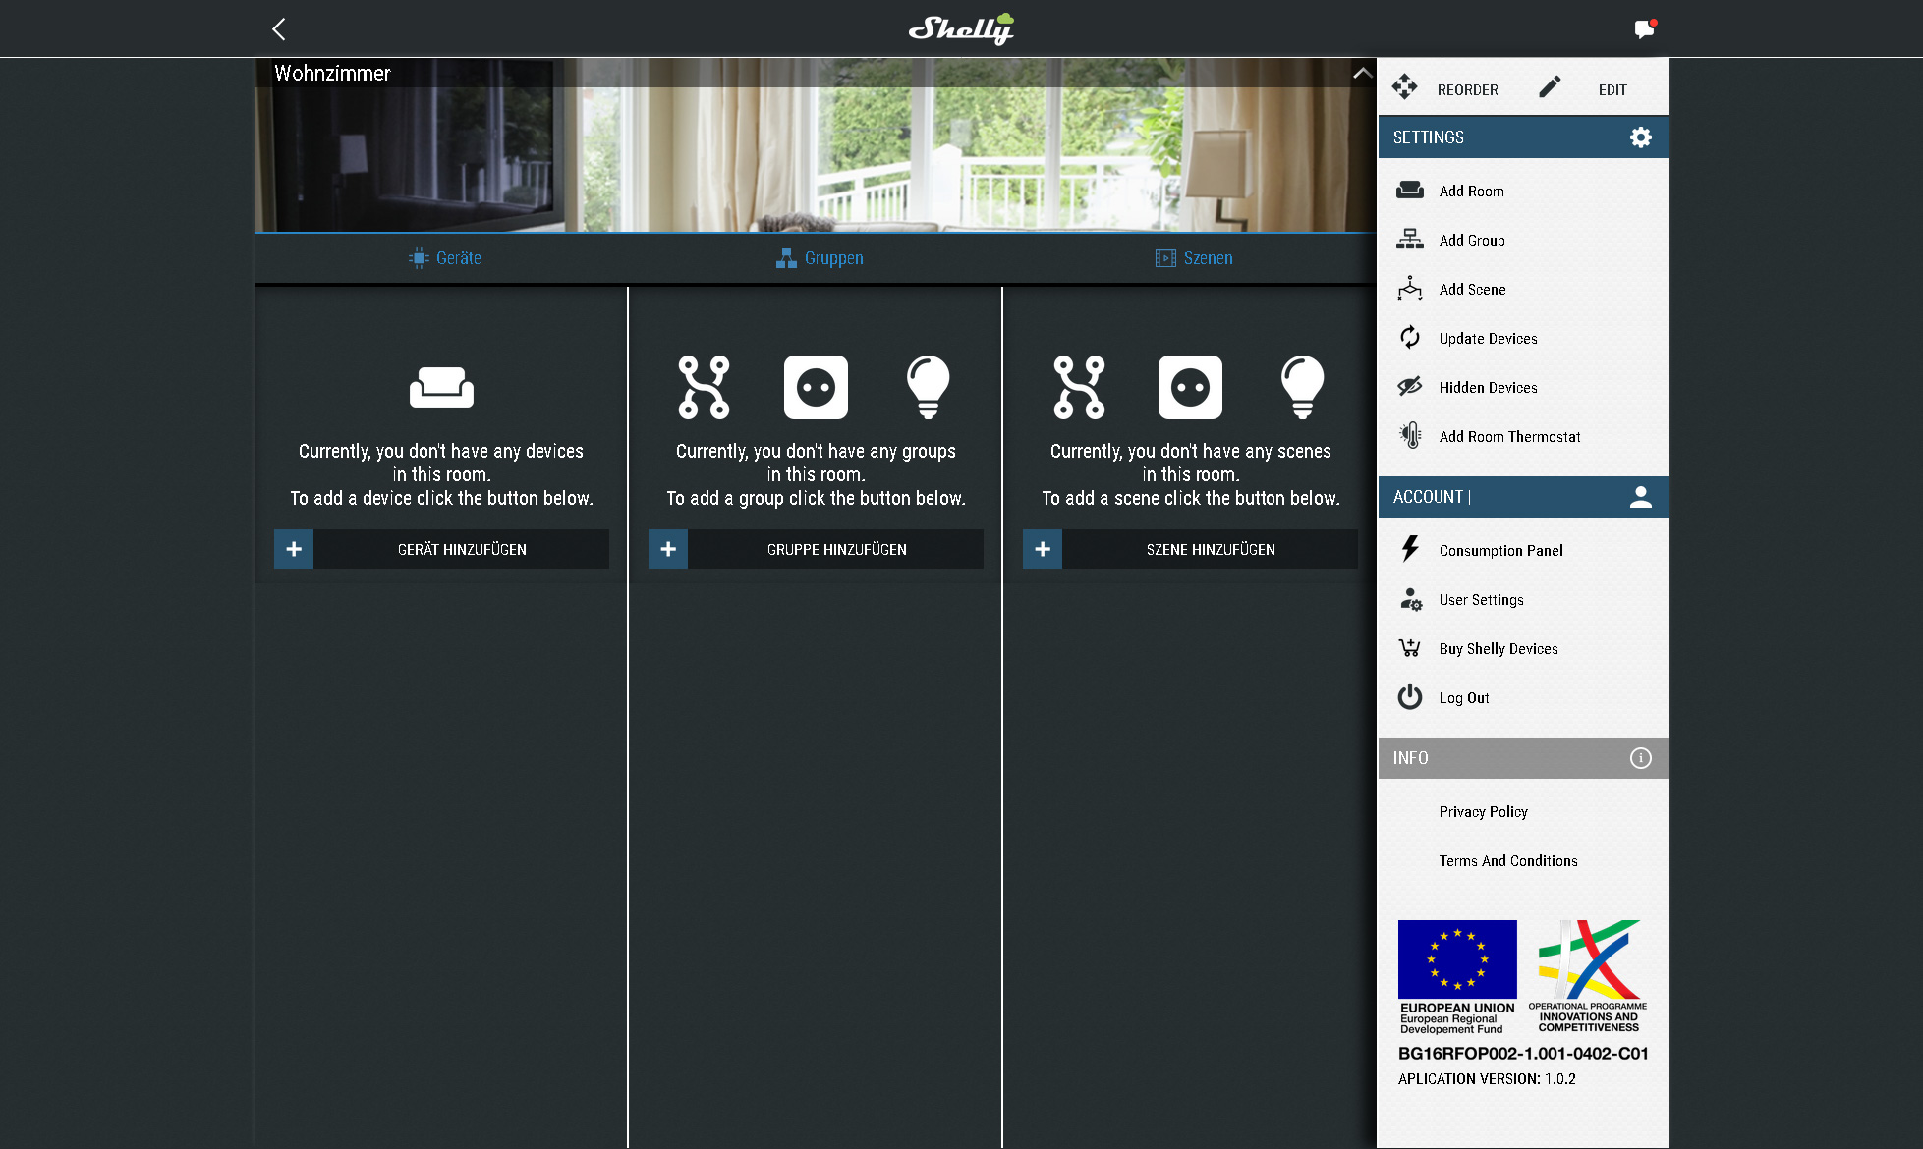
Task: Click the Buy Shelly Devices cart icon
Action: pyautogui.click(x=1410, y=647)
